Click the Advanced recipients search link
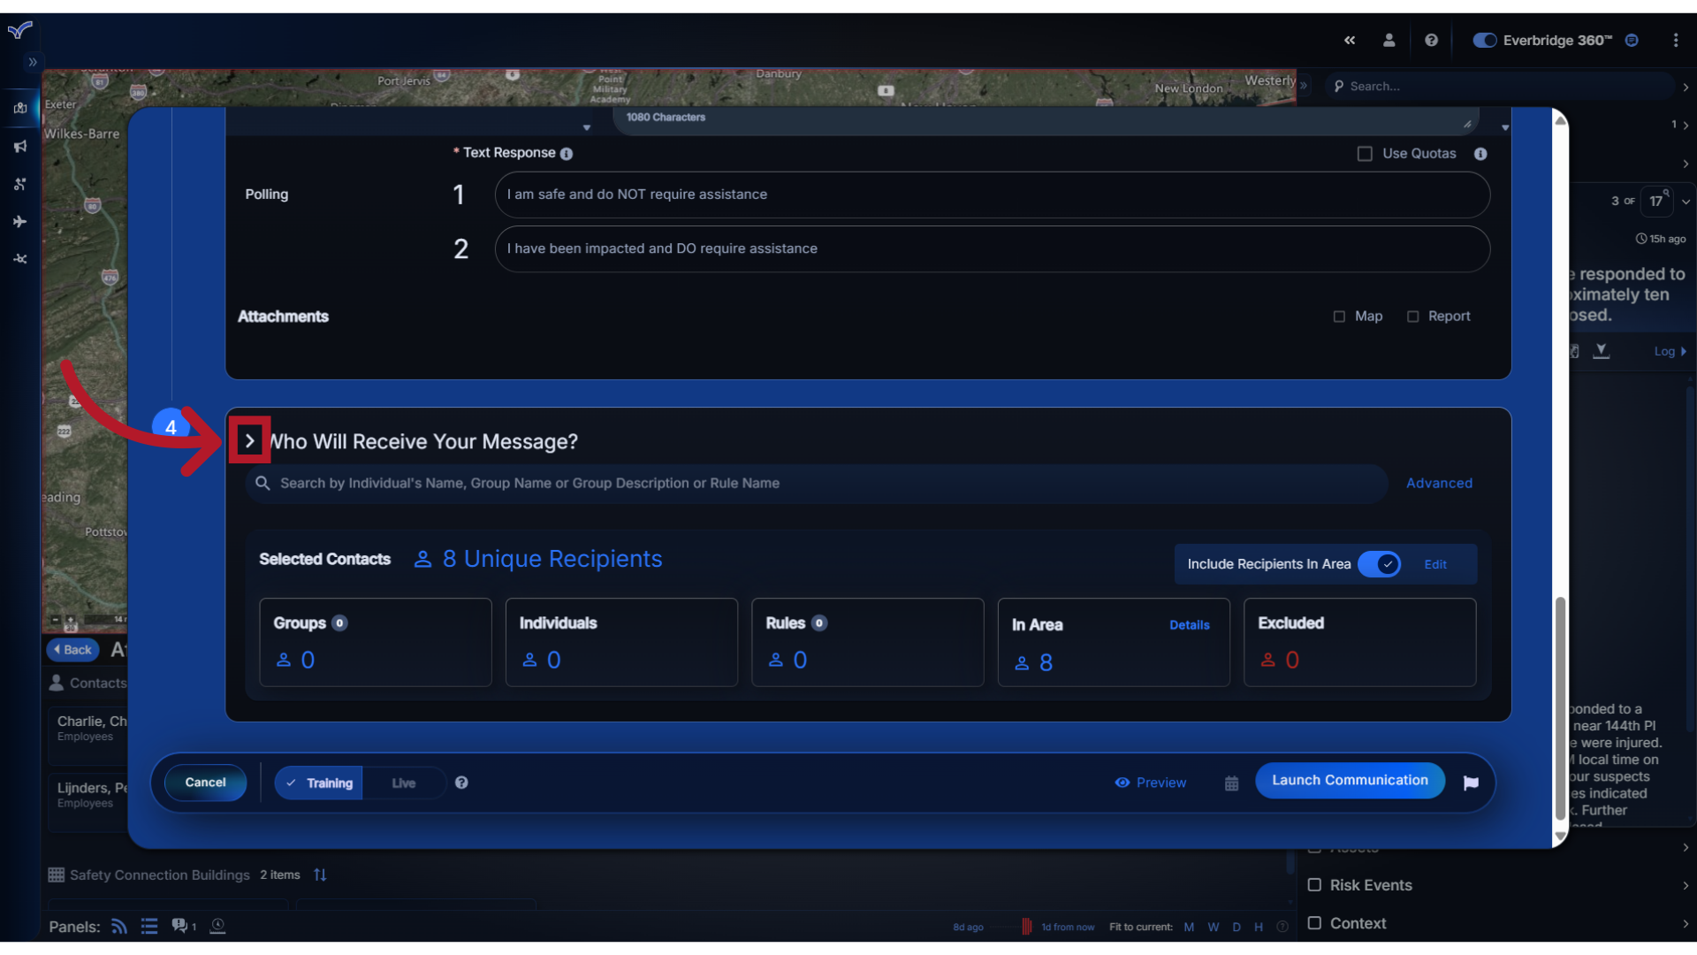This screenshot has width=1697, height=955. [1440, 483]
